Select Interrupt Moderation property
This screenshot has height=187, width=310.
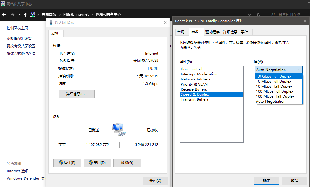tap(211, 74)
